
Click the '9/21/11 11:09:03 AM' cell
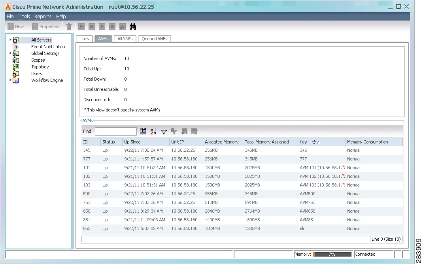(x=146, y=220)
